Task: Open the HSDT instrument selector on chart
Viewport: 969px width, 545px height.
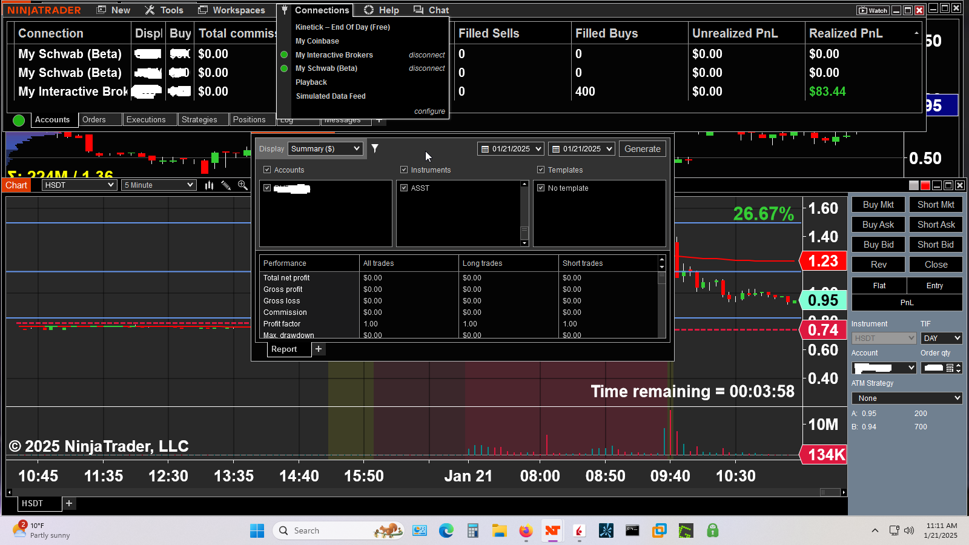Action: point(79,185)
